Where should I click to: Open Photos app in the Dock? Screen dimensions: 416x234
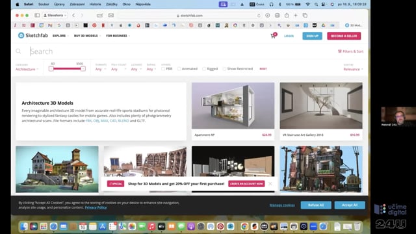pyautogui.click(x=132, y=226)
